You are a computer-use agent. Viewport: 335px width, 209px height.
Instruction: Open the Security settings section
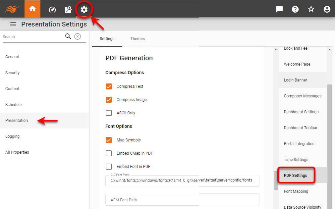[12, 73]
